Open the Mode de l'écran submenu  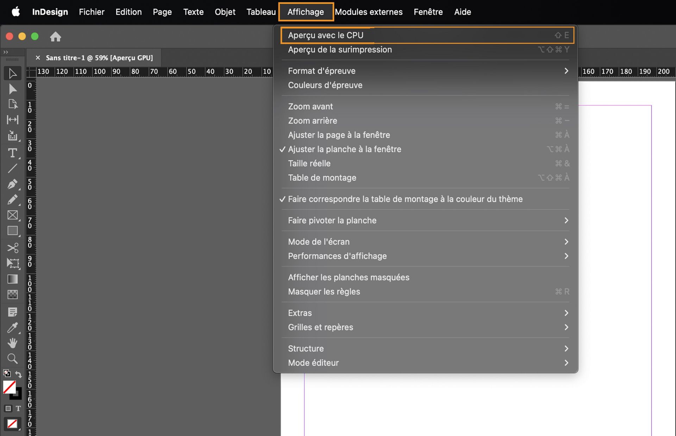point(319,242)
